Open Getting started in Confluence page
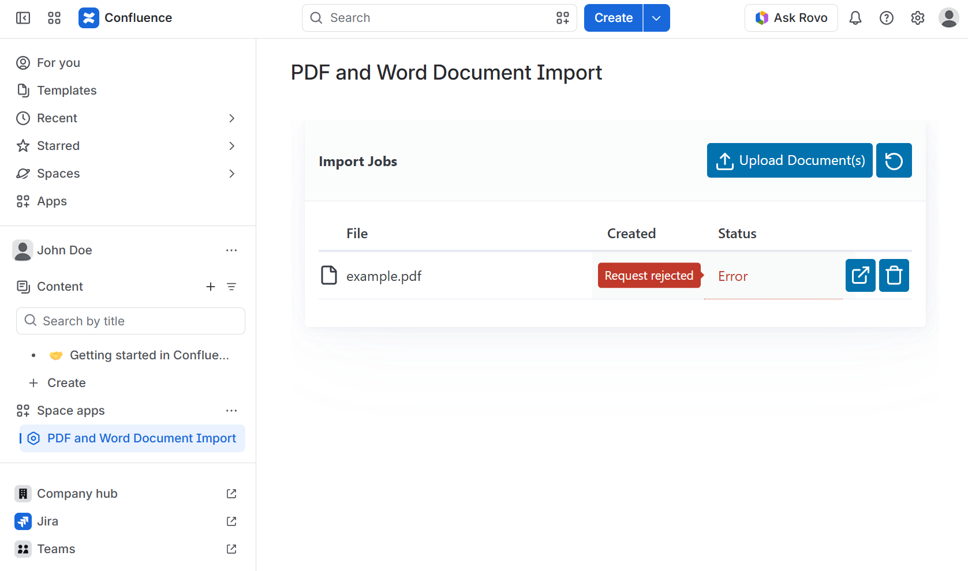The width and height of the screenshot is (968, 571). (x=149, y=355)
